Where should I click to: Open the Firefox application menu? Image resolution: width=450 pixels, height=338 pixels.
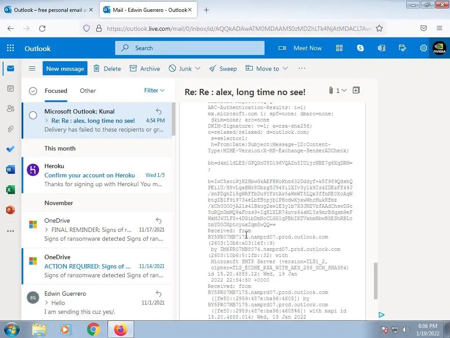pyautogui.click(x=439, y=28)
